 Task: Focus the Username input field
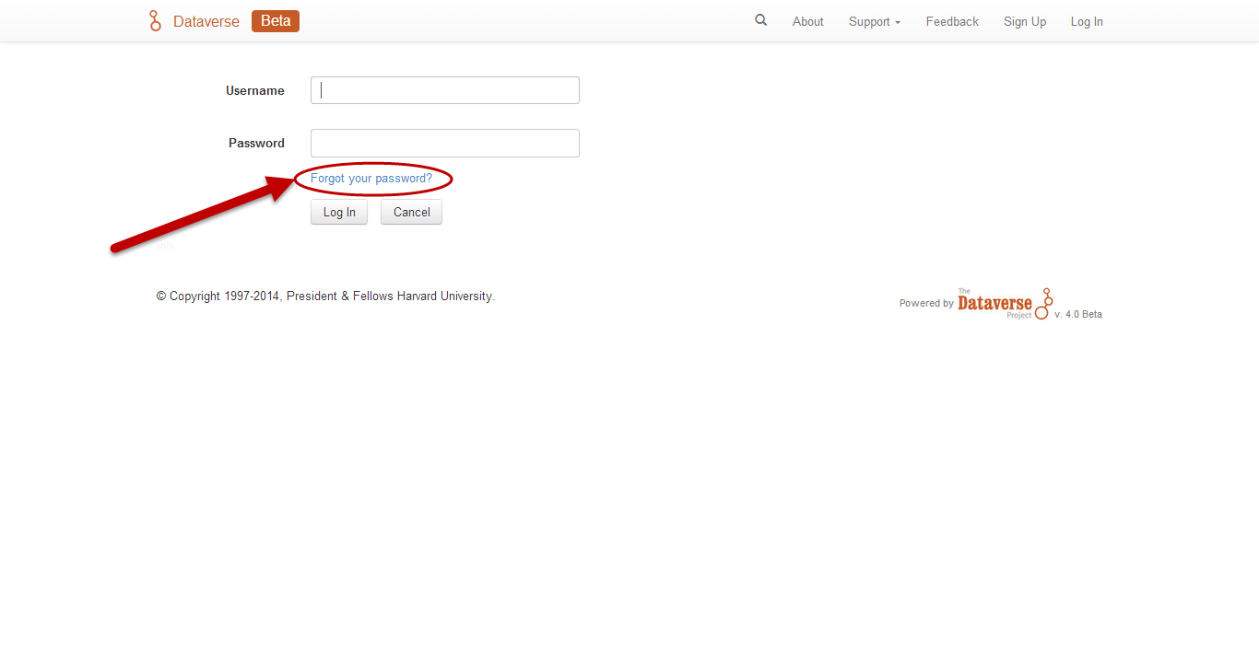point(445,90)
